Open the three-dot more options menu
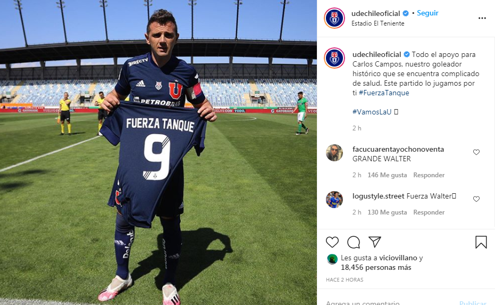 click(x=482, y=18)
